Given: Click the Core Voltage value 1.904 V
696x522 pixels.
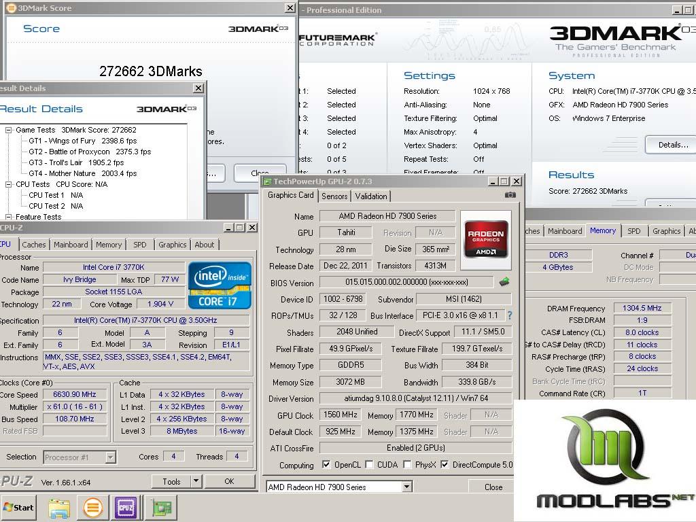Looking at the screenshot, I should point(160,304).
